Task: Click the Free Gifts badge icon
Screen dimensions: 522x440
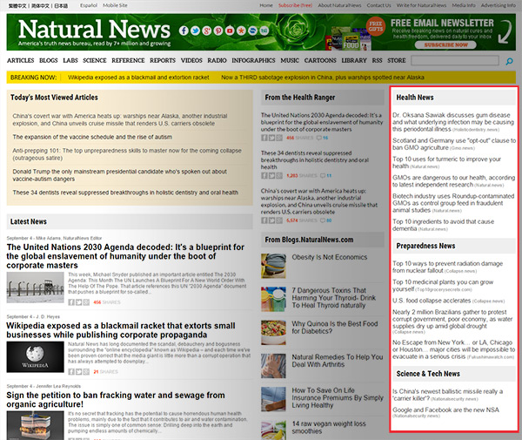Action: [x=376, y=26]
